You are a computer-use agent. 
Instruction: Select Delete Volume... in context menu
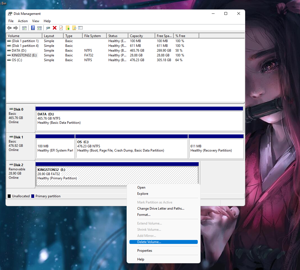coord(163,242)
